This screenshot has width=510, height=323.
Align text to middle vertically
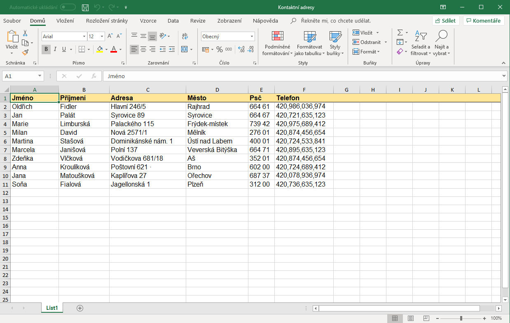point(143,36)
